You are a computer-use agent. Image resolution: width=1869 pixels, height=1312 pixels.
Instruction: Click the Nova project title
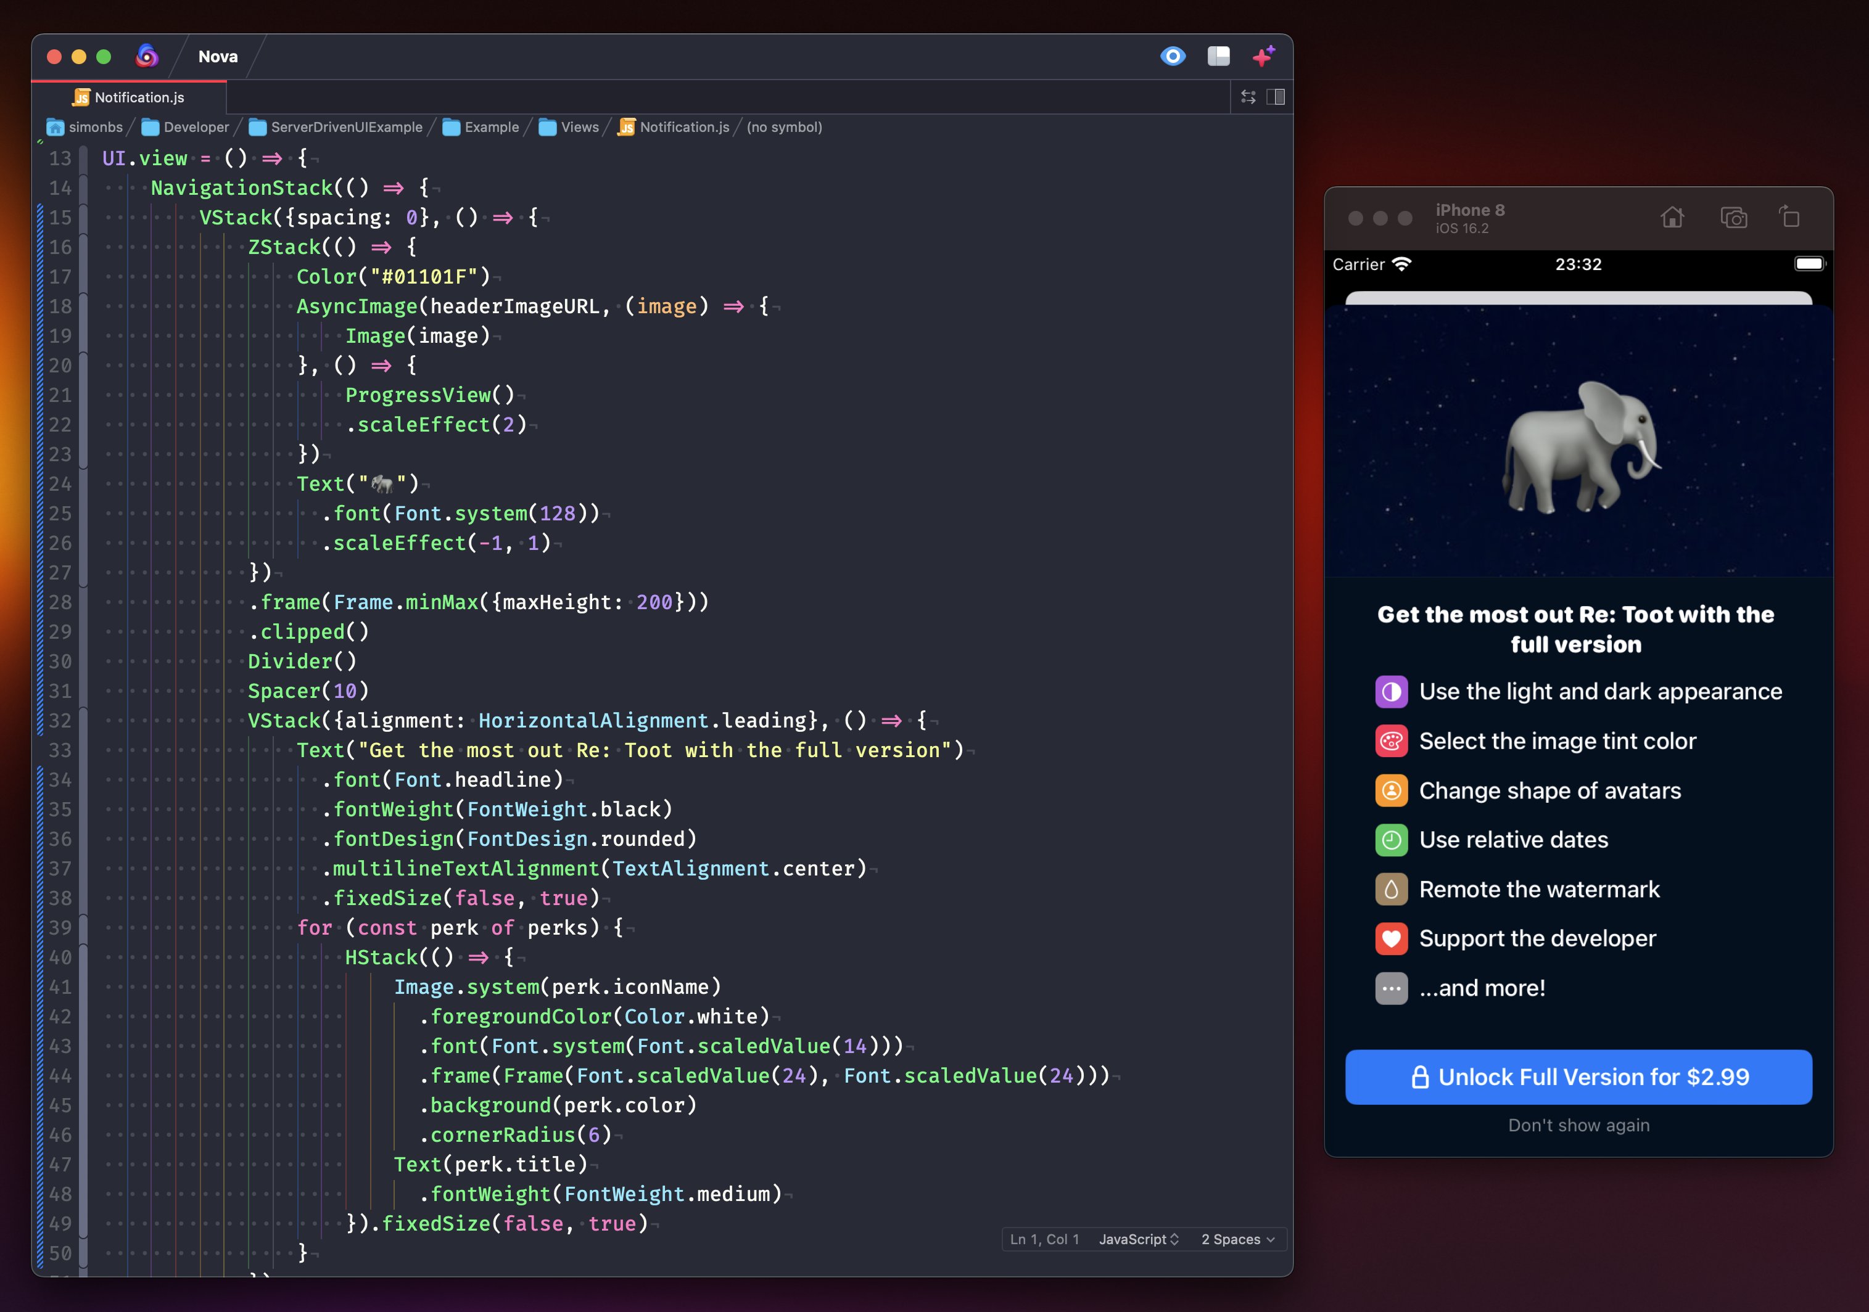[218, 56]
